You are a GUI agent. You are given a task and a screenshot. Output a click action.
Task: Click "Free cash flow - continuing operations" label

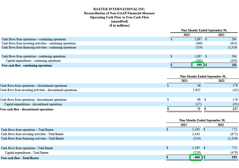pos(27,66)
